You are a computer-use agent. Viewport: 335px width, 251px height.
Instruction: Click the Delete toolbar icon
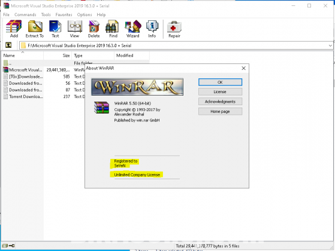point(94,26)
